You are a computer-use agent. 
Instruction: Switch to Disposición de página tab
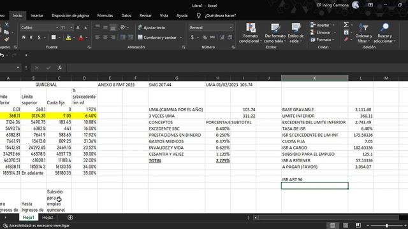coord(70,15)
